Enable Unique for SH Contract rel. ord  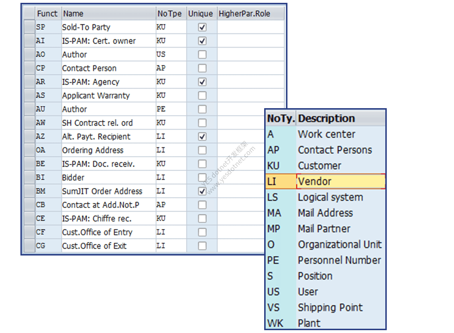click(x=202, y=123)
